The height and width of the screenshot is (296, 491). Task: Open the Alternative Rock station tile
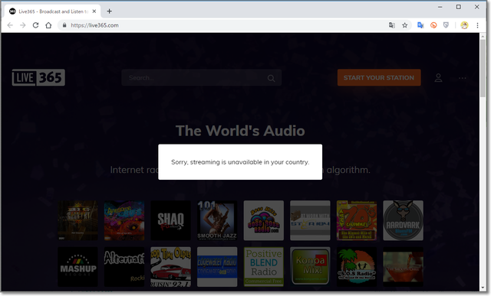(x=124, y=267)
